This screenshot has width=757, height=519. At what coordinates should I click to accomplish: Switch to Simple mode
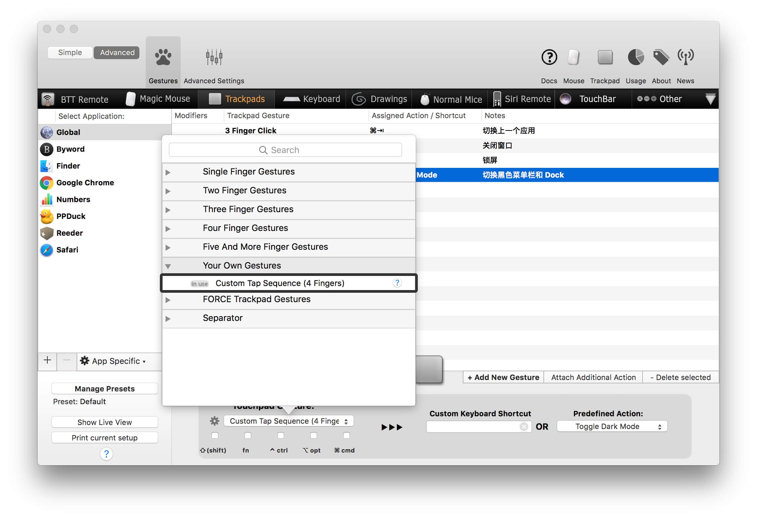70,53
